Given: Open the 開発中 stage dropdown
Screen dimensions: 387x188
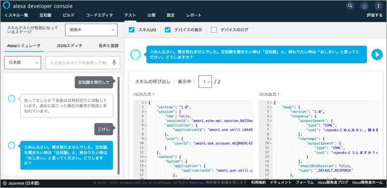Looking at the screenshot, I should [91, 30].
